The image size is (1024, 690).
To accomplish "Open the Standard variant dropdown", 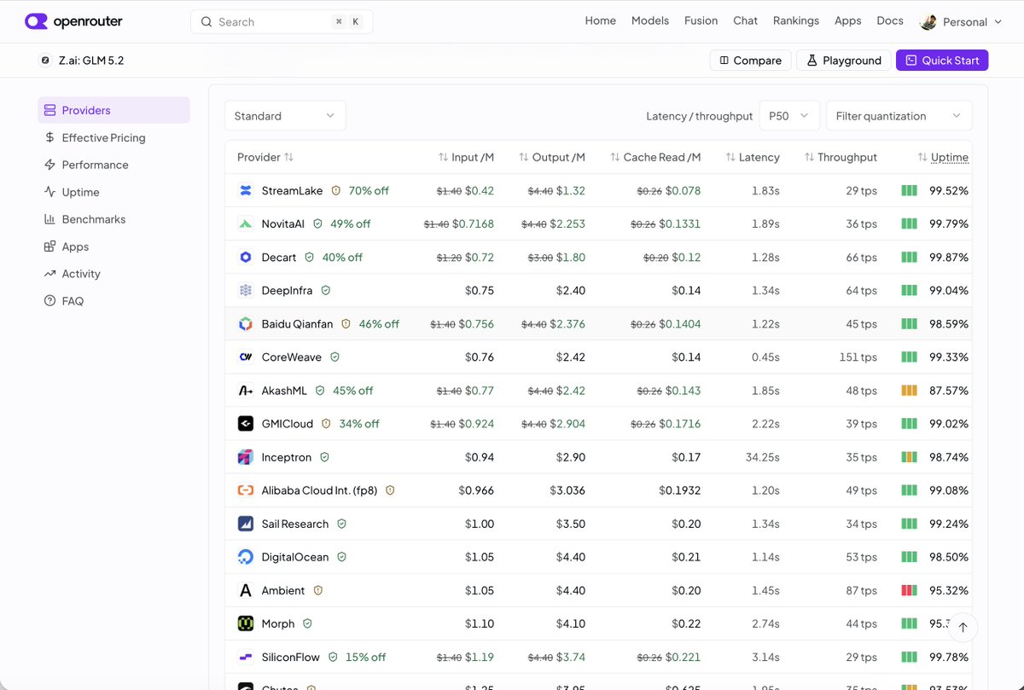I will pos(285,116).
